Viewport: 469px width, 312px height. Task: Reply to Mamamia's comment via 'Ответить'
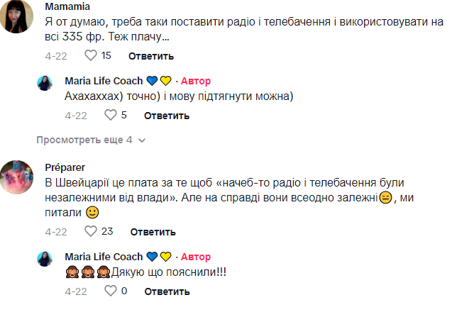(152, 56)
